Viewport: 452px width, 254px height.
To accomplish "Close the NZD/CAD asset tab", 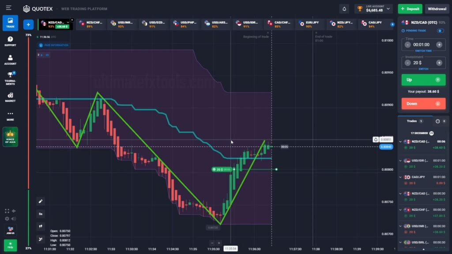I will click(x=72, y=20).
